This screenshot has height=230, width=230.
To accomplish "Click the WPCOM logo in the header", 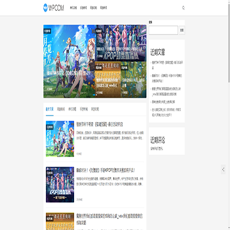I will click(54, 8).
